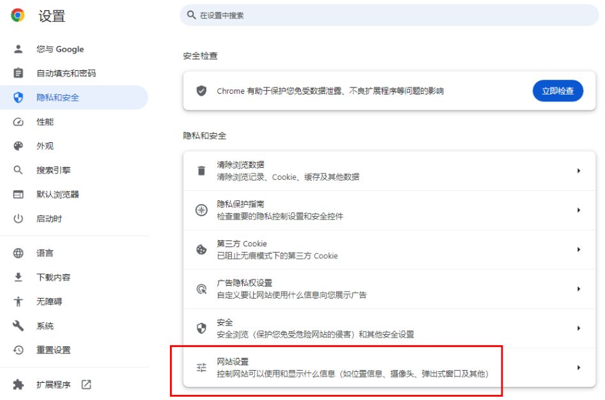Open 网站设置 via its arrow
605x400 pixels.
[578, 367]
